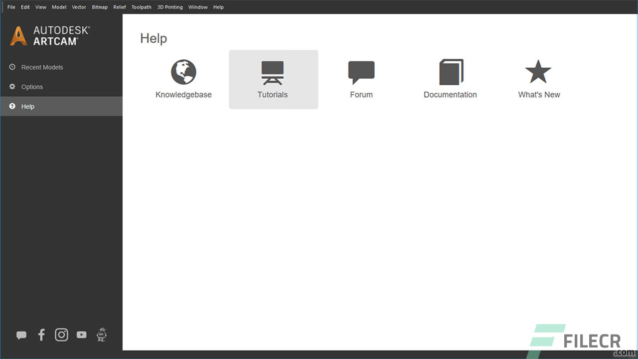Open the YouTube icon in sidebar footer

(82, 335)
